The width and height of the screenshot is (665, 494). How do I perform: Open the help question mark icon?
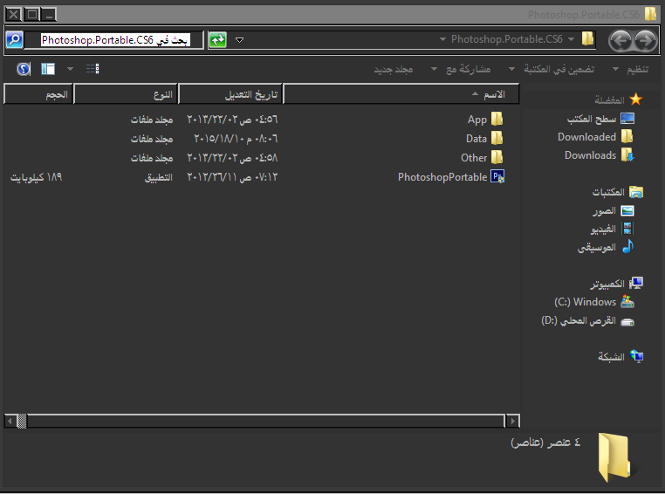pyautogui.click(x=24, y=69)
